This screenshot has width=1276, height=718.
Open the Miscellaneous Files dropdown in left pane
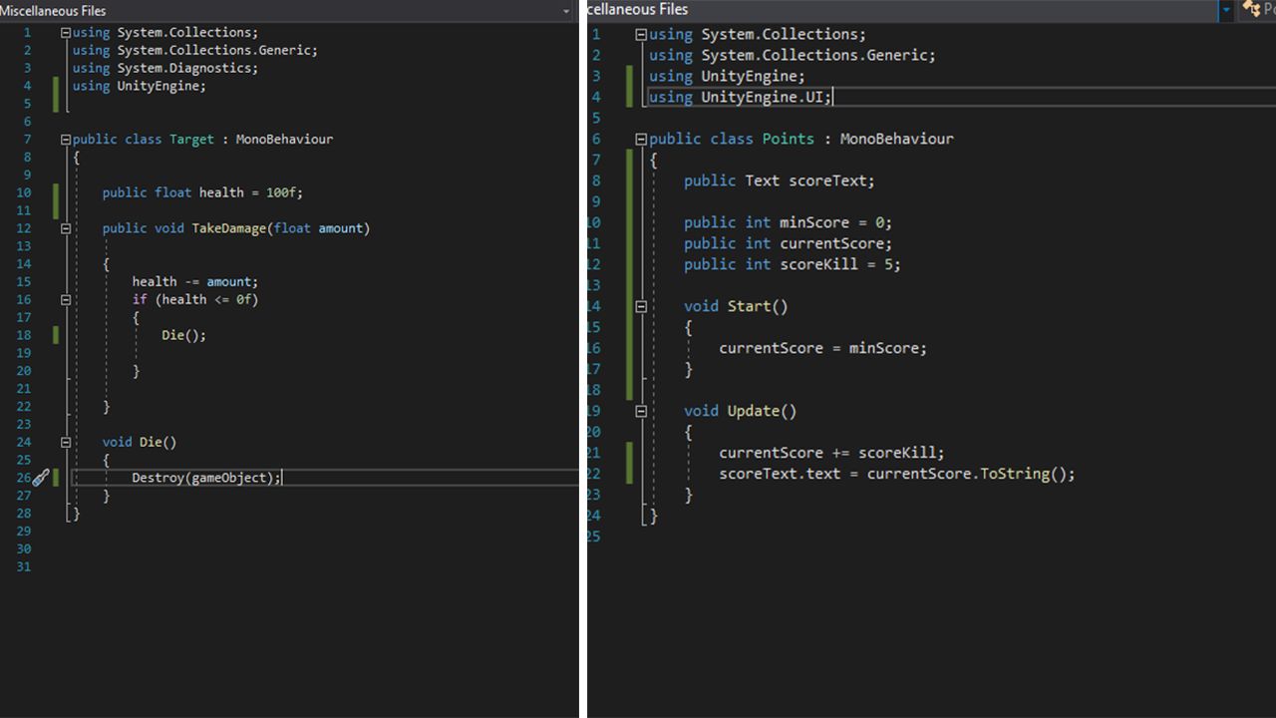pos(566,11)
